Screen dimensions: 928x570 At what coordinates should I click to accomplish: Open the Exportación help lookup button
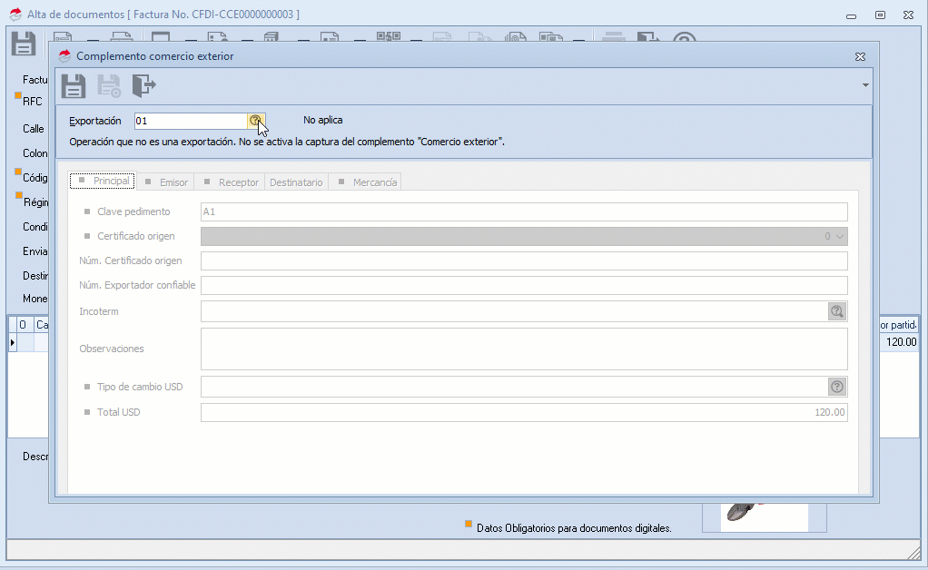click(255, 121)
